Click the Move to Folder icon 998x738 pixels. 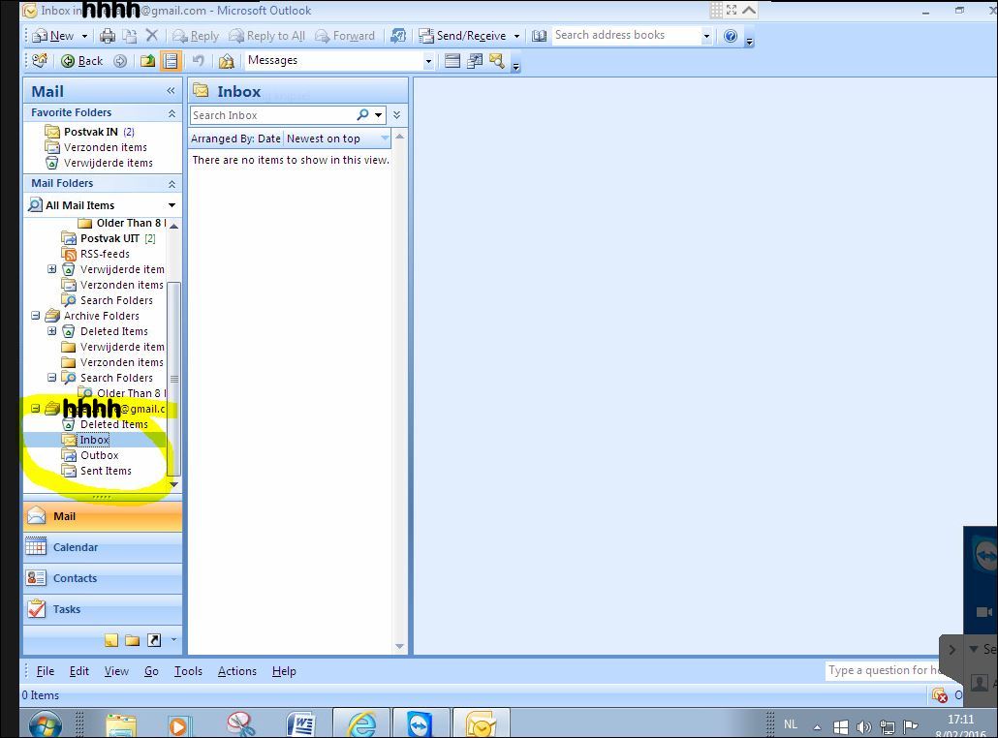[x=130, y=36]
